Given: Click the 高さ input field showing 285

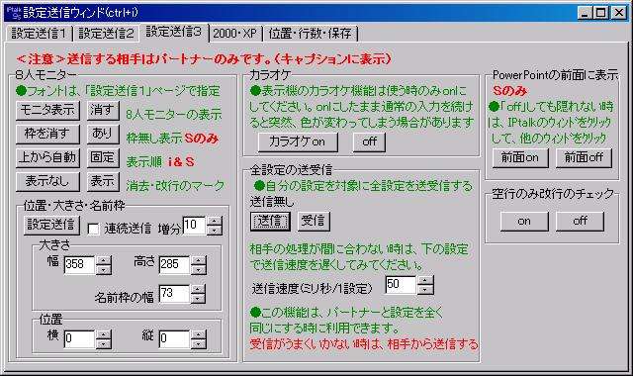Looking at the screenshot, I should [174, 264].
